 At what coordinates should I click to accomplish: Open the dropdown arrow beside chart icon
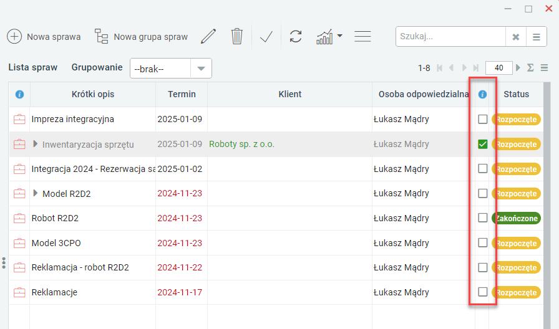pos(340,36)
